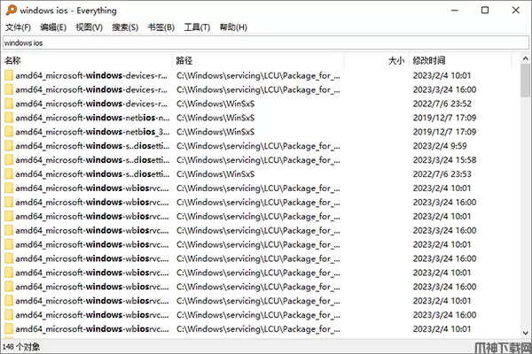Click WinSxS path cell in netbios_3... row

(x=215, y=132)
